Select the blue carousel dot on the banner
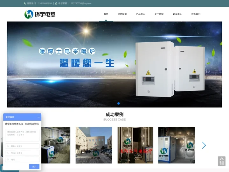The image size is (229, 172). pyautogui.click(x=119, y=104)
